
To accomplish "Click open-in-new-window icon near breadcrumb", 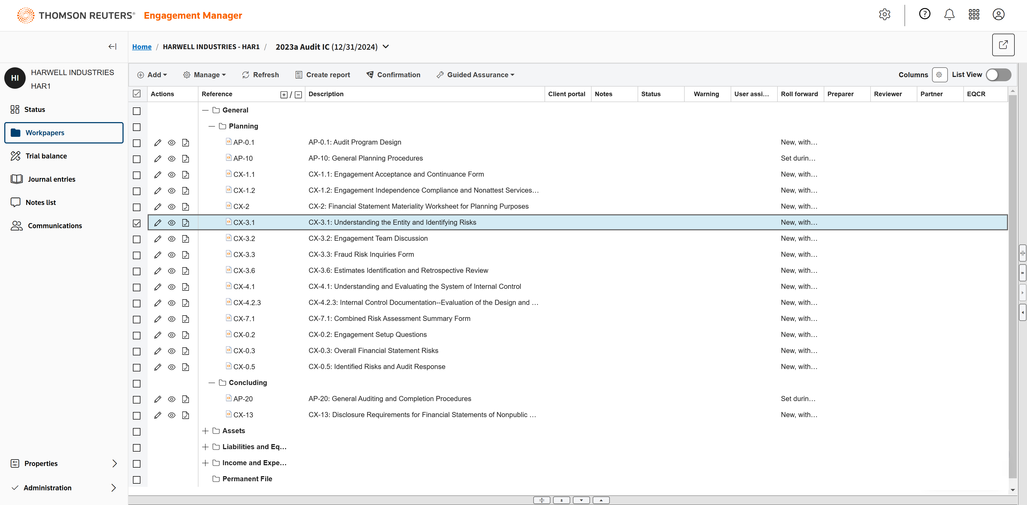I will click(x=1003, y=45).
